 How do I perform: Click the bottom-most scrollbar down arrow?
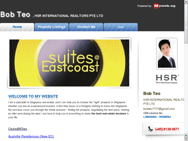[186, 139]
